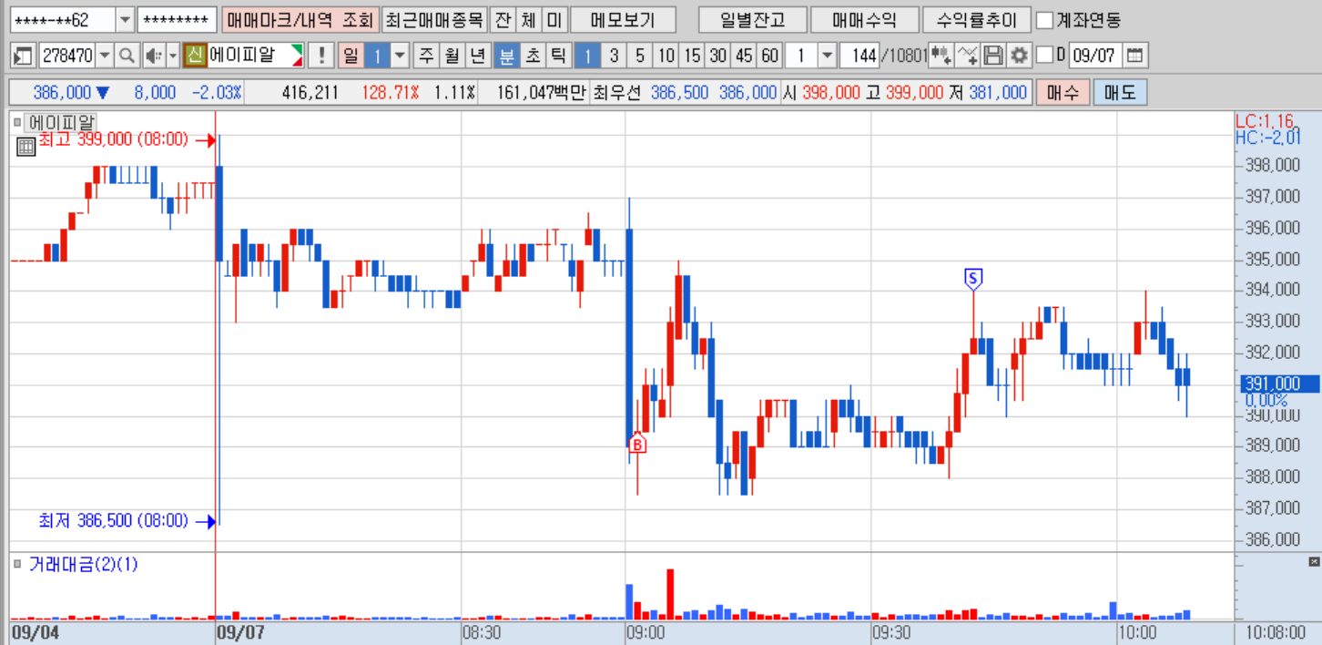Enable the 계좌연동 checkbox
Screen dimensions: 1322x645
pyautogui.click(x=1045, y=19)
